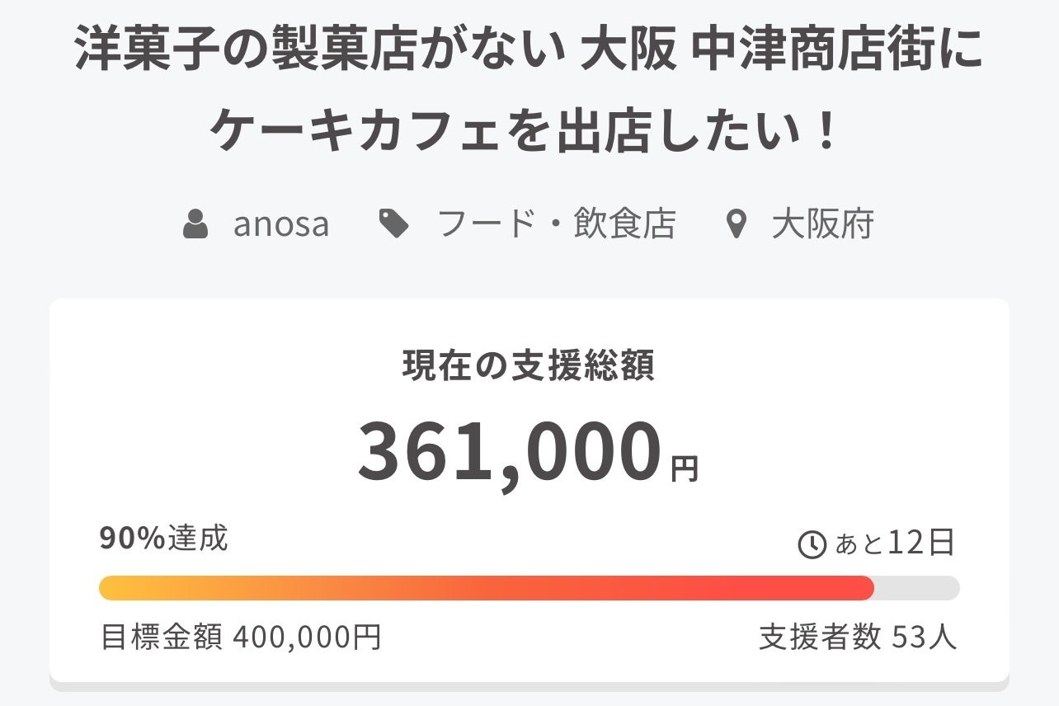Open the フード・飲食店 category link
Viewport: 1059px width, 706px height.
pyautogui.click(x=556, y=224)
